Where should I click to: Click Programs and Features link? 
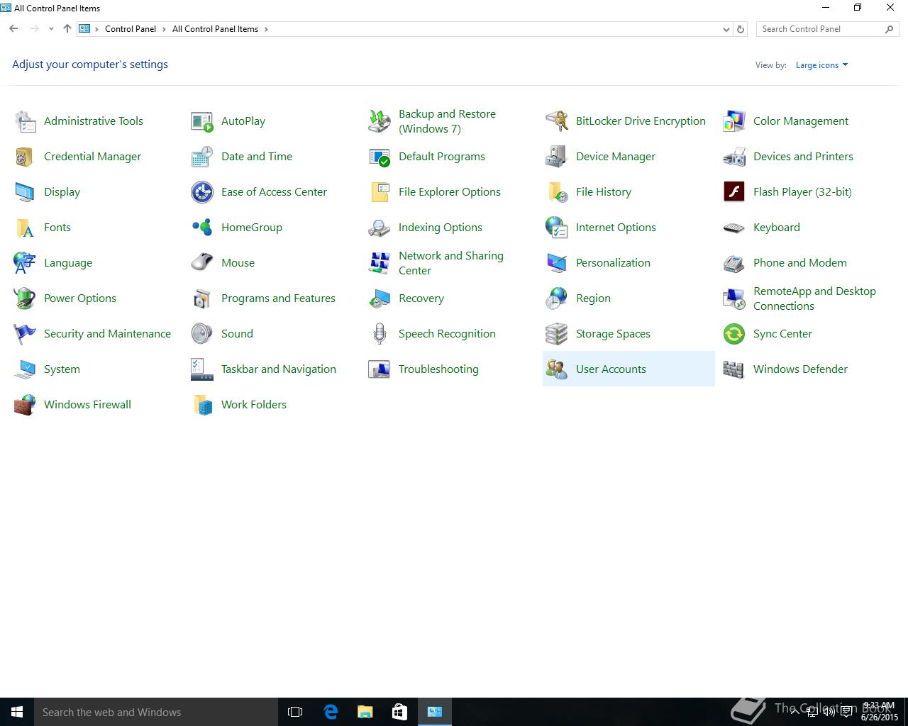(x=278, y=298)
